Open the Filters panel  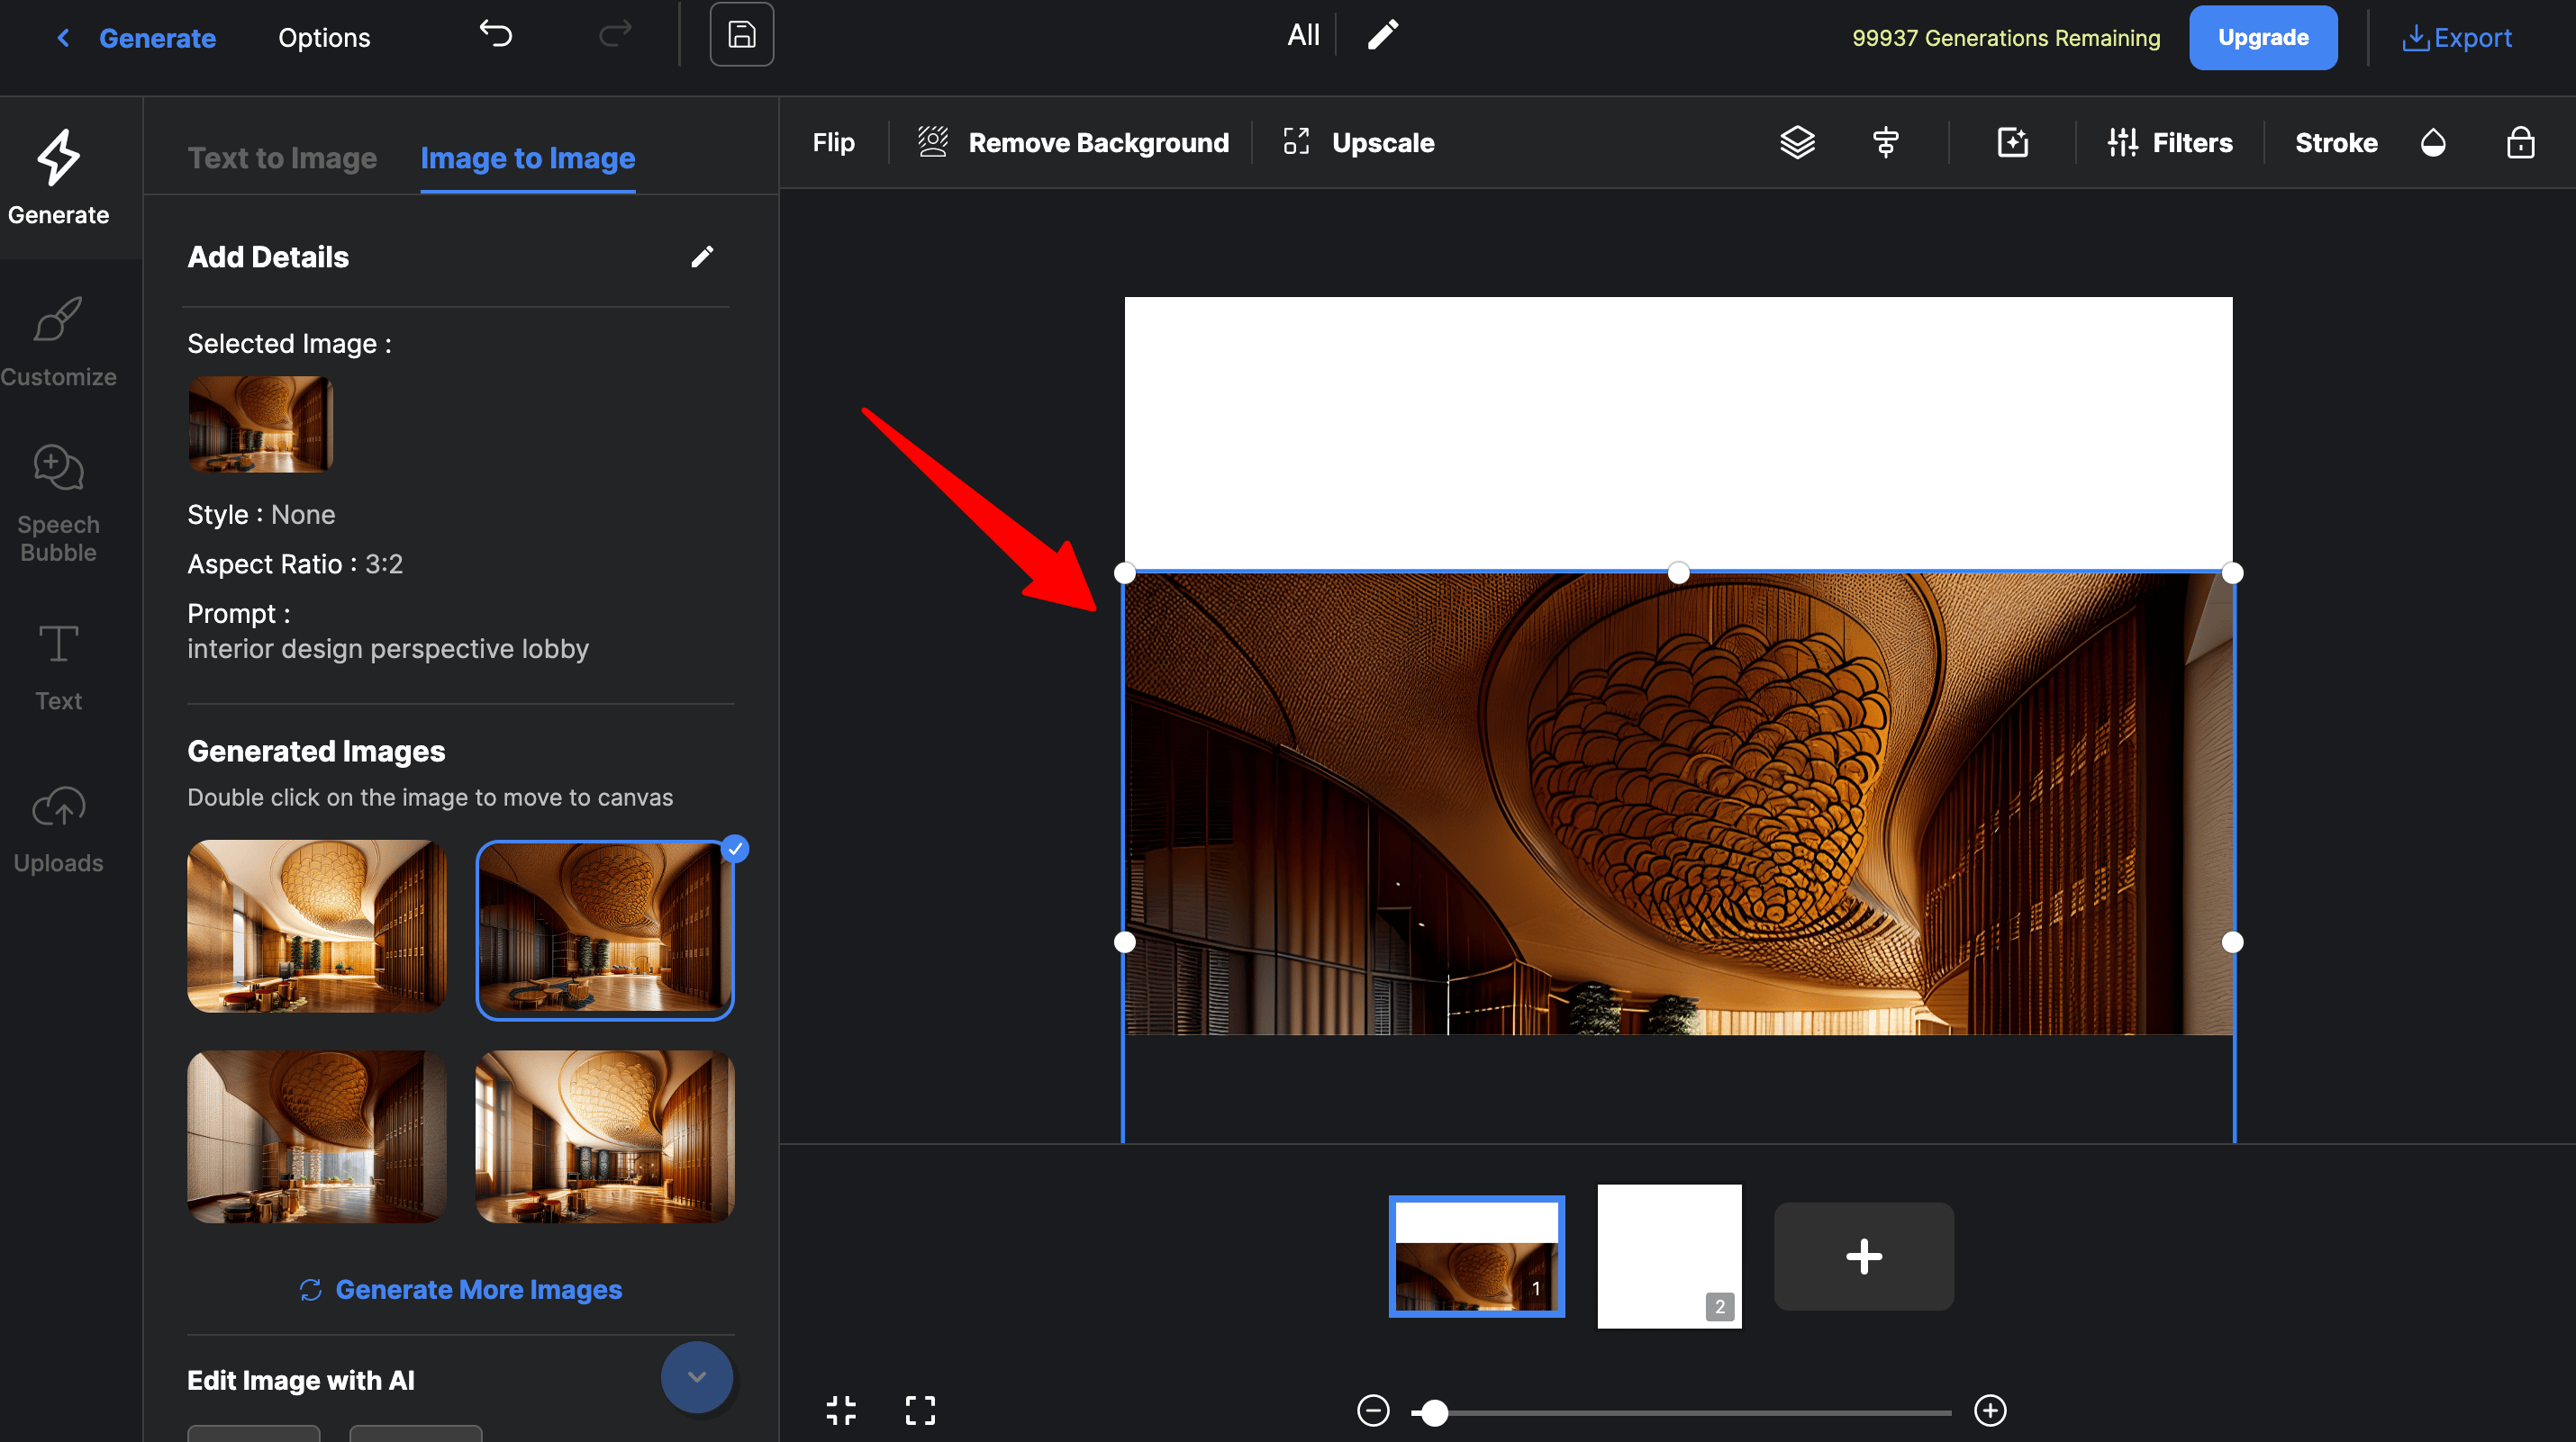pyautogui.click(x=2169, y=143)
